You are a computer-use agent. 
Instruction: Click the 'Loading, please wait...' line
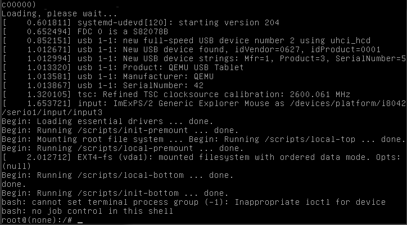click(60, 13)
